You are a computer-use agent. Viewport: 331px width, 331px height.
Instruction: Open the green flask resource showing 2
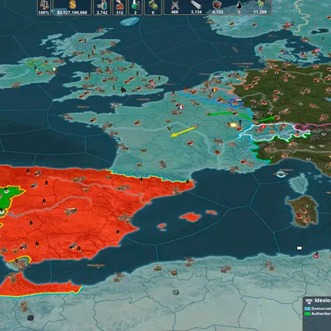(x=135, y=7)
